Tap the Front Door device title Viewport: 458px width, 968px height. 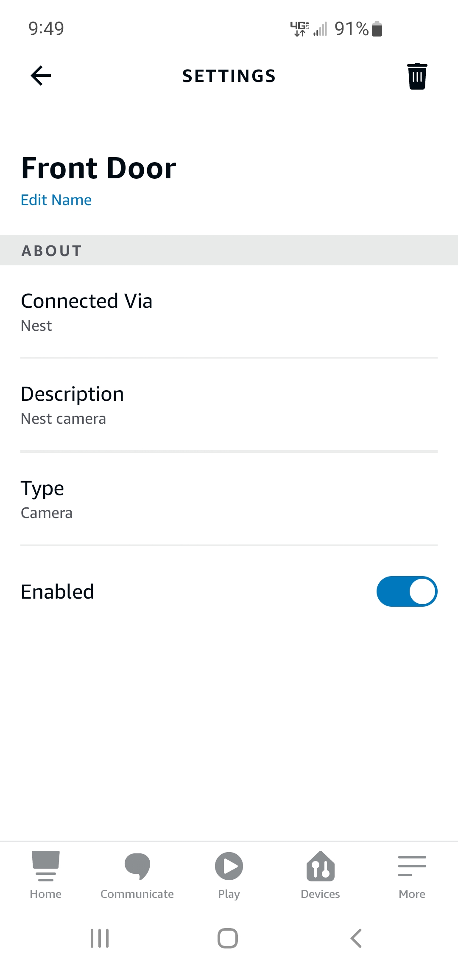tap(99, 168)
